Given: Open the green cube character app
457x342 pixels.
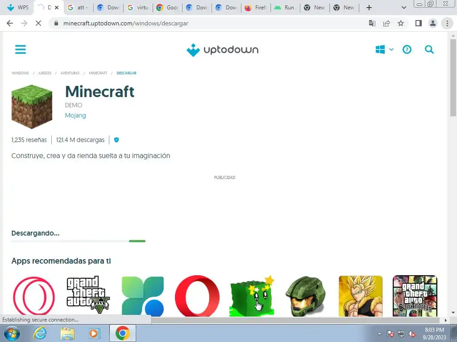Looking at the screenshot, I should click(252, 296).
